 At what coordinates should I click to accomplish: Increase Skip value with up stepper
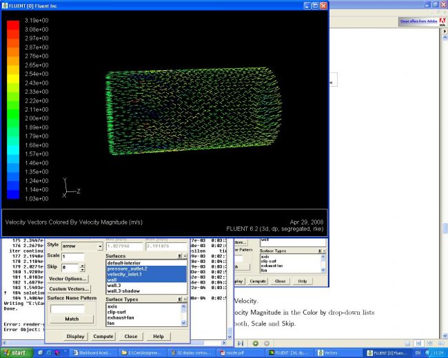tap(82, 266)
